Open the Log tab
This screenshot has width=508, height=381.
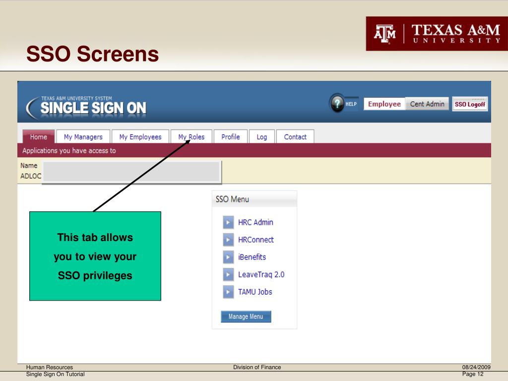coord(262,137)
